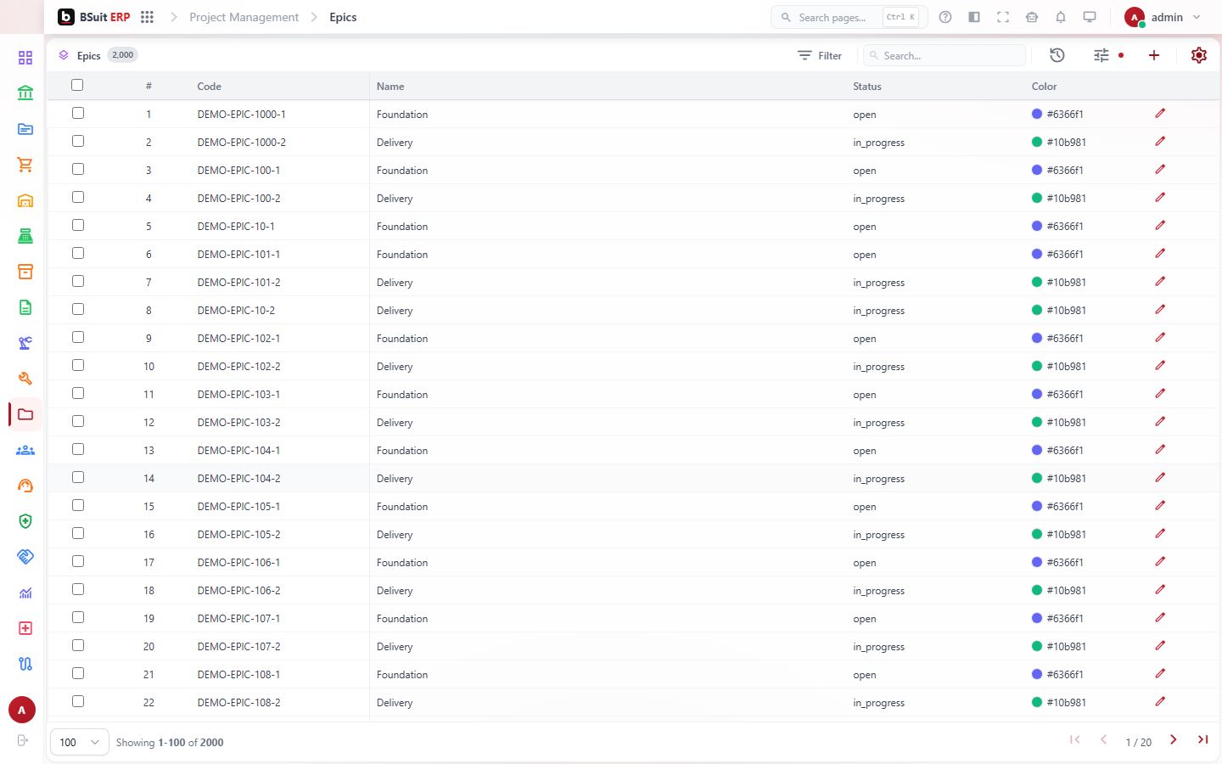Open the help question mark icon

coord(945,17)
